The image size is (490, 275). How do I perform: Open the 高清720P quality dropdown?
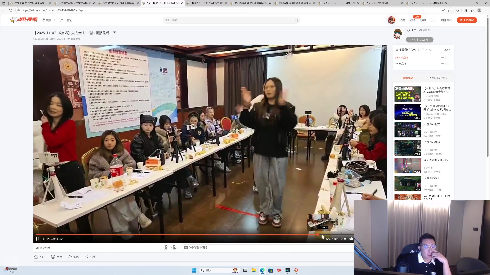pyautogui.click(x=331, y=239)
